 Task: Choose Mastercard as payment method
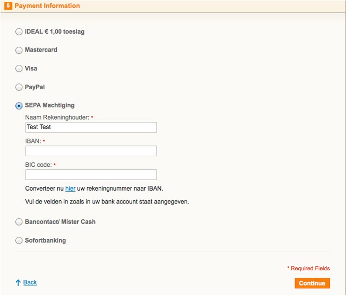click(x=19, y=50)
